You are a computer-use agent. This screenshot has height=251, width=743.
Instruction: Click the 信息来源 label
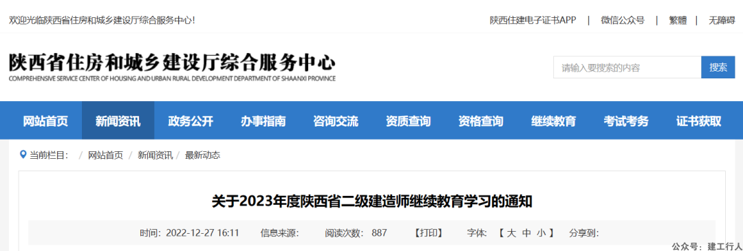[x=279, y=232]
